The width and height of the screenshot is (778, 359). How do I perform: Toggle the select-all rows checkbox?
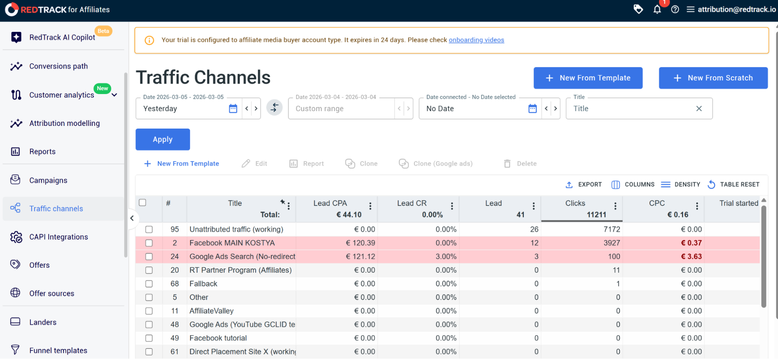[142, 202]
